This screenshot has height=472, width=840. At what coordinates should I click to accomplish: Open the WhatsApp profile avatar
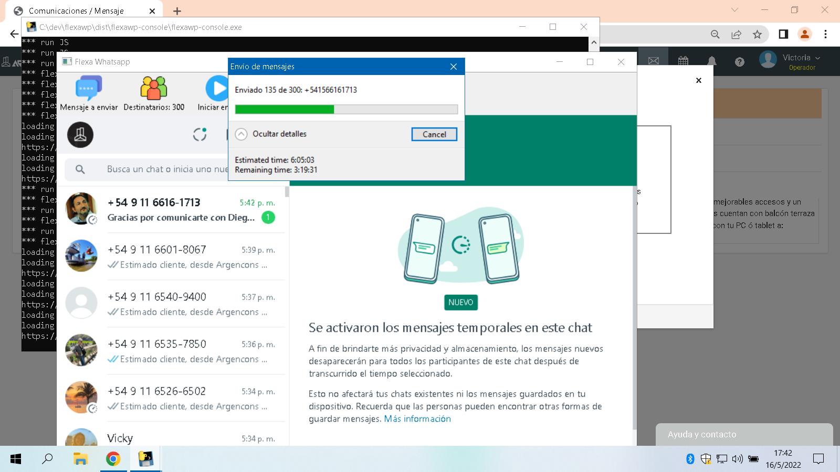point(80,134)
